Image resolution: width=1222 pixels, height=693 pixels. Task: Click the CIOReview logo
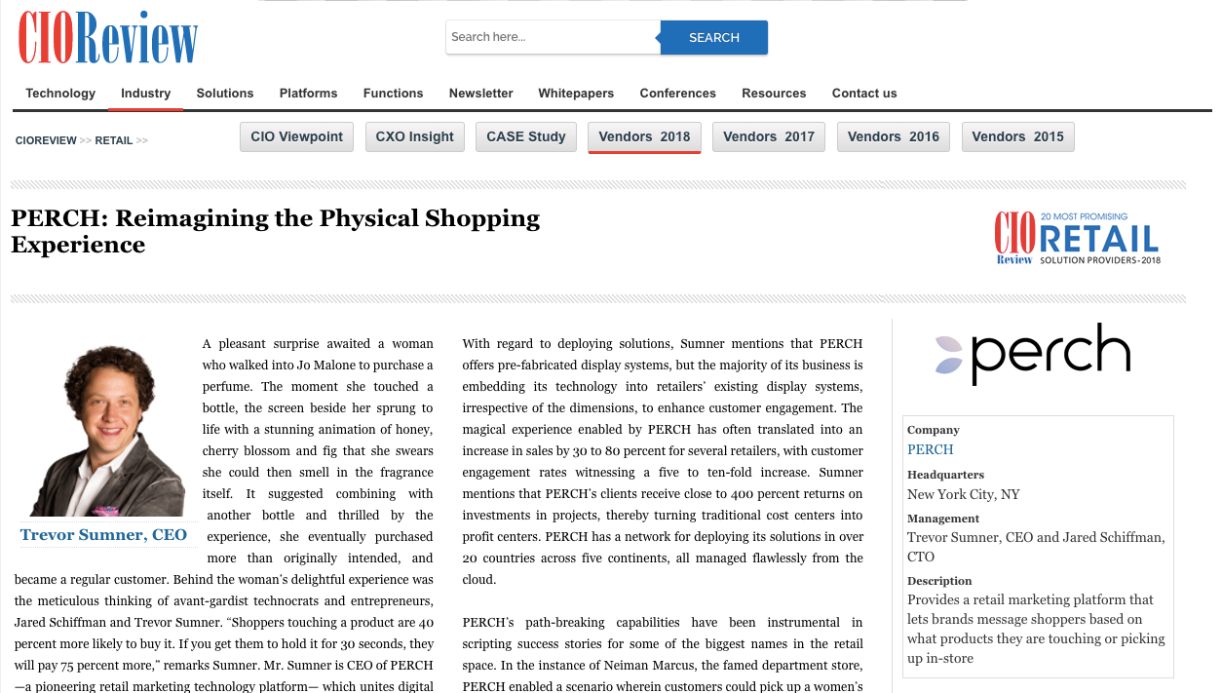pyautogui.click(x=108, y=38)
